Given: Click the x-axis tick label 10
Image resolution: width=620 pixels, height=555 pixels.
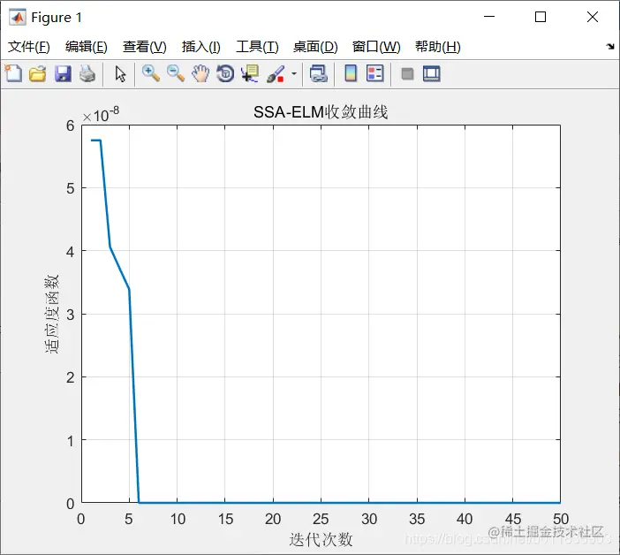Looking at the screenshot, I should tap(178, 519).
